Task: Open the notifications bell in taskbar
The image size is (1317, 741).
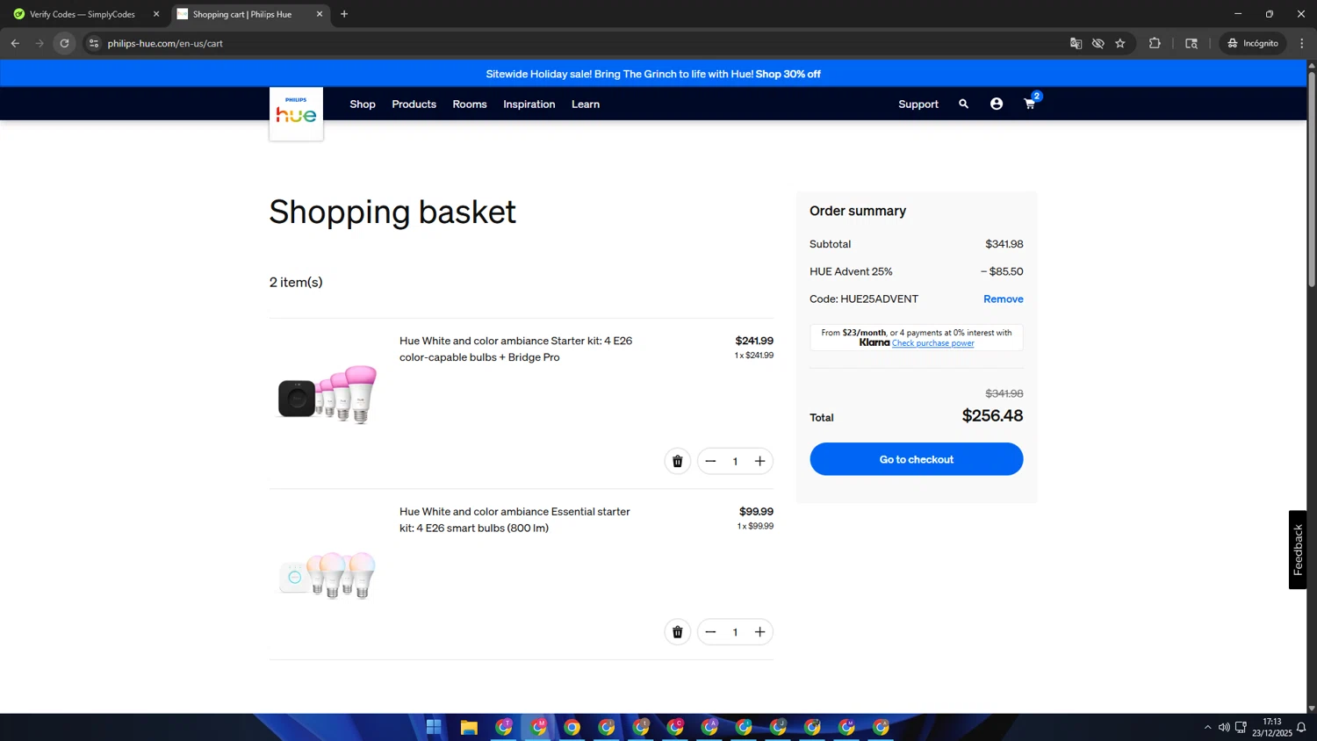Action: (x=1301, y=727)
